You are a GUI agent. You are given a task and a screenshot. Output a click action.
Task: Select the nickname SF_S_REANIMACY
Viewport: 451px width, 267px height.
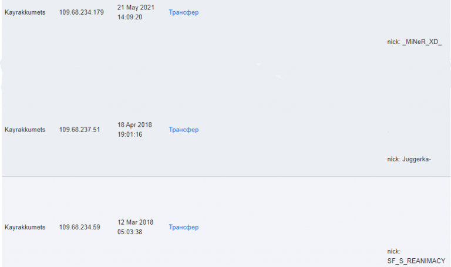(416, 261)
